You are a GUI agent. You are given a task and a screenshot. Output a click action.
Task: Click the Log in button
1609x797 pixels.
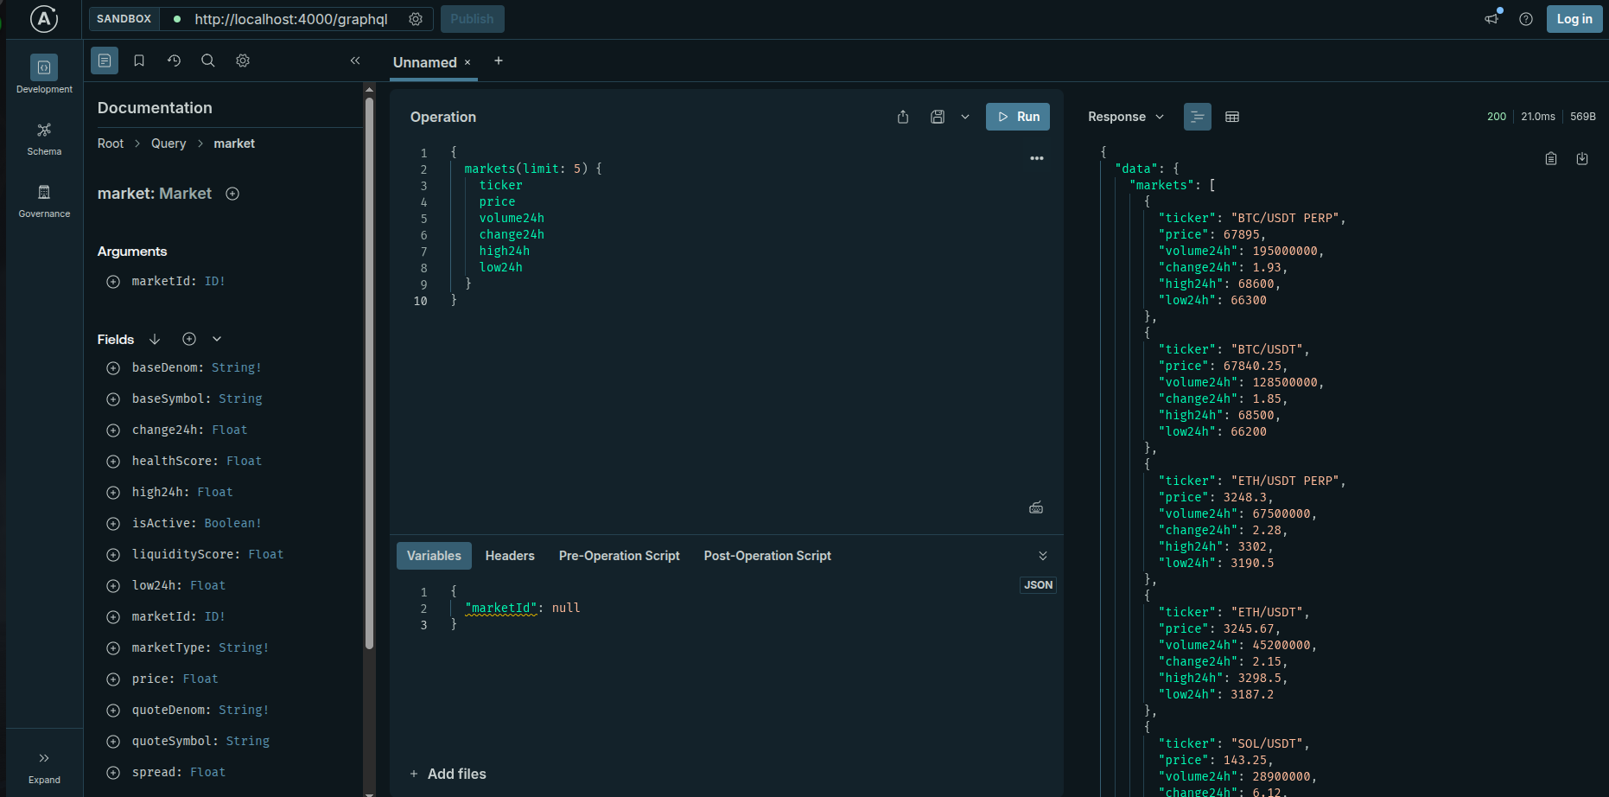1574,18
